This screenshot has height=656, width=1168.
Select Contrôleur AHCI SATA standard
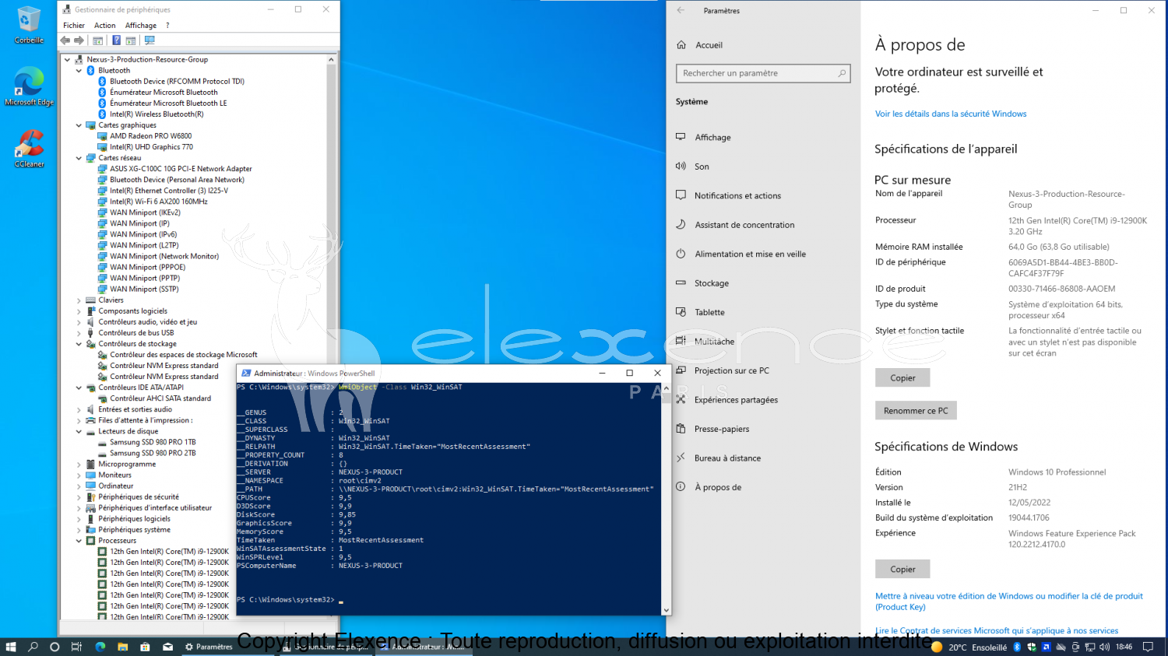click(x=160, y=398)
